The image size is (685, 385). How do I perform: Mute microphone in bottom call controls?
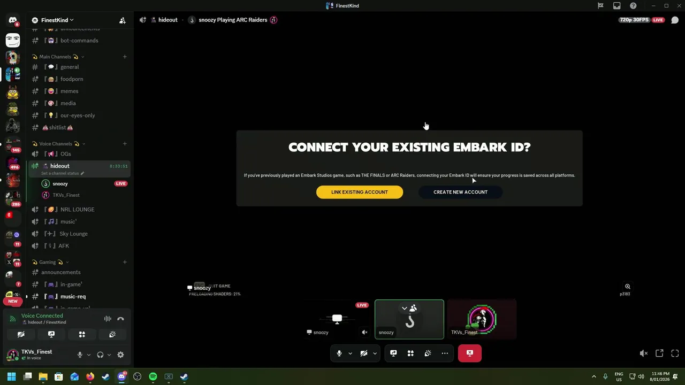coord(339,353)
